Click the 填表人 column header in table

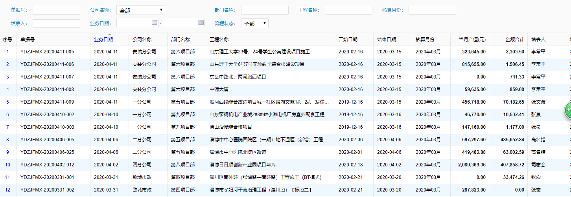pos(538,40)
